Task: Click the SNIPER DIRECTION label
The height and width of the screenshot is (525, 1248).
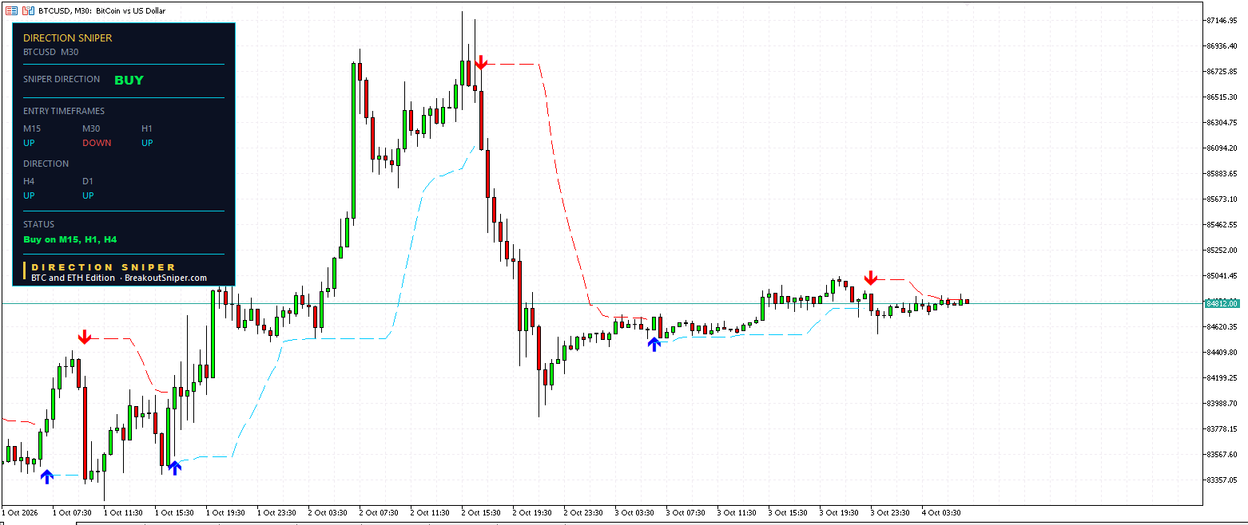Action: point(62,79)
